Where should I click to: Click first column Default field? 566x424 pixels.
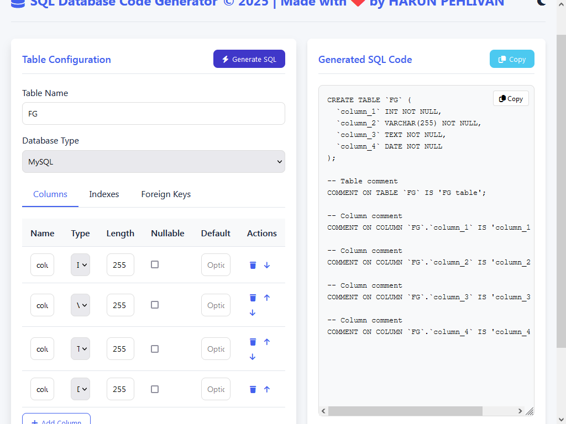point(216,264)
